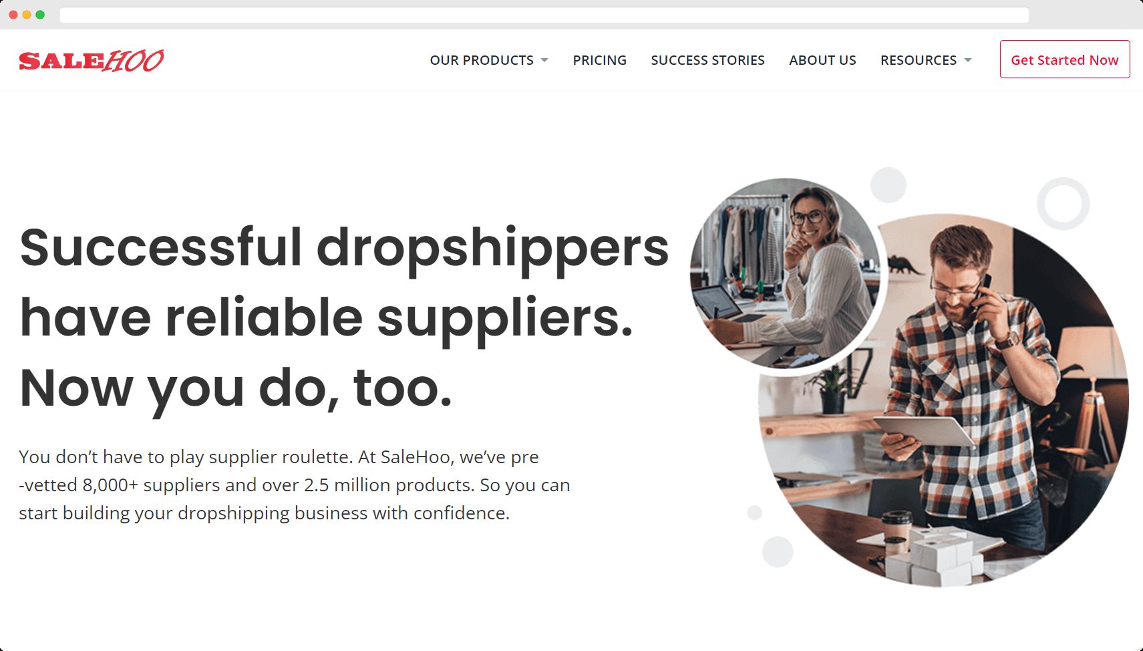Expand the Our Products dropdown arrow
Viewport: 1143px width, 651px height.
point(544,60)
